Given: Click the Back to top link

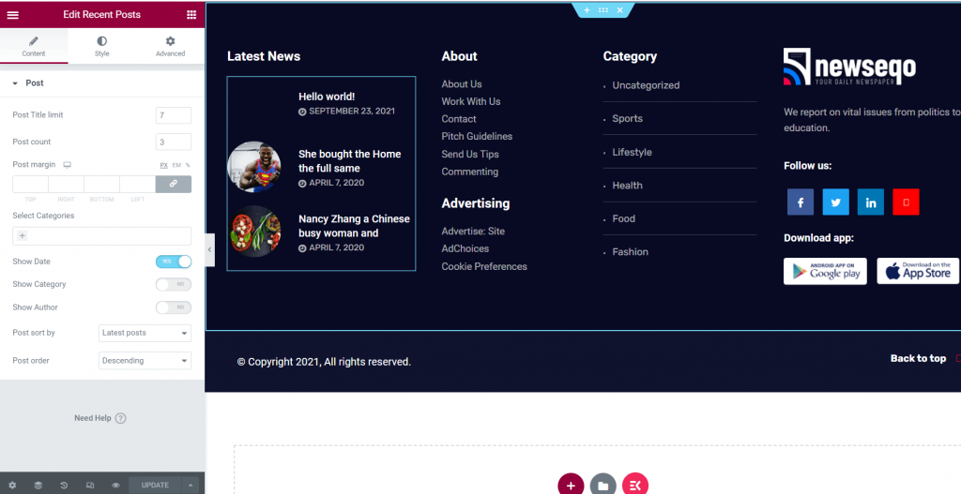Looking at the screenshot, I should tap(918, 359).
